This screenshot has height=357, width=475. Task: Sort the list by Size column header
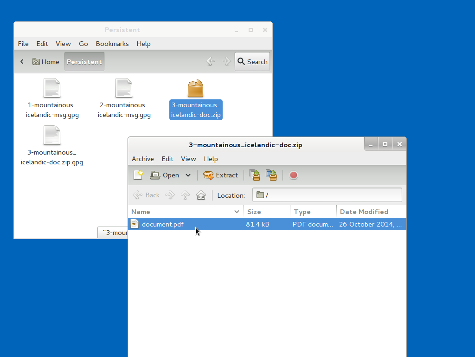coord(267,212)
